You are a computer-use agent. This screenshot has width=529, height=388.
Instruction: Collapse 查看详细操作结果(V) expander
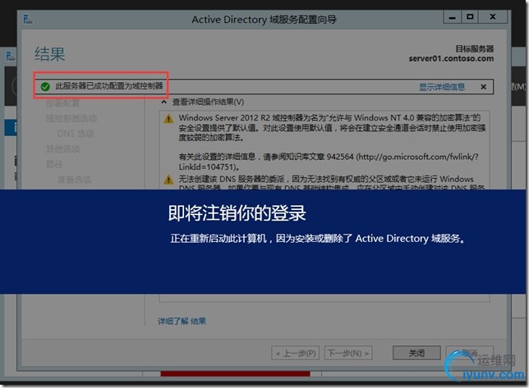pyautogui.click(x=164, y=102)
